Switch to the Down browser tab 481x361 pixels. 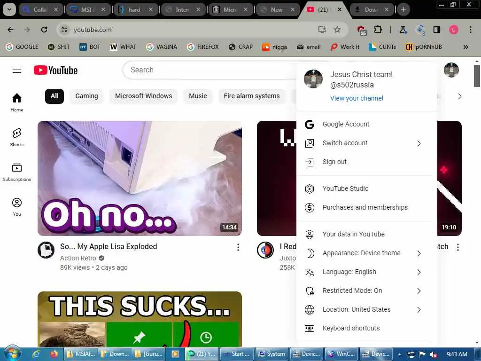372,9
